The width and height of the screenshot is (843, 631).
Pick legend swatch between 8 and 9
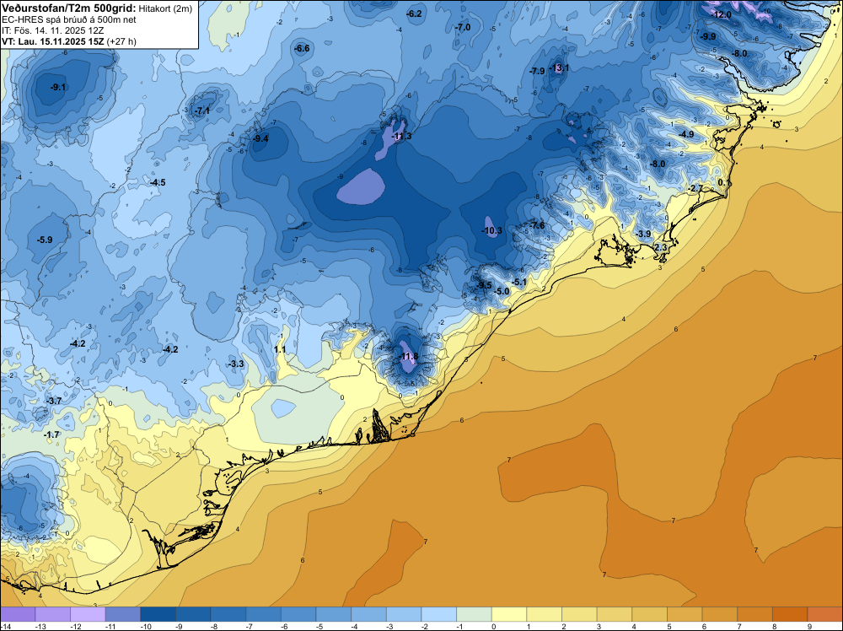tap(790, 614)
